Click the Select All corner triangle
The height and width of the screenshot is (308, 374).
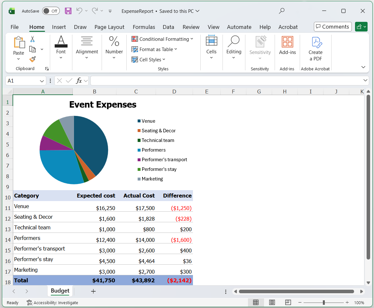(x=10, y=92)
